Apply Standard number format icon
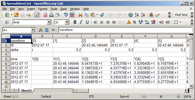 141,22
